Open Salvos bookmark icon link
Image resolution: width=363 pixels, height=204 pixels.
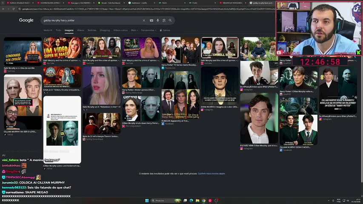[x=165, y=30]
